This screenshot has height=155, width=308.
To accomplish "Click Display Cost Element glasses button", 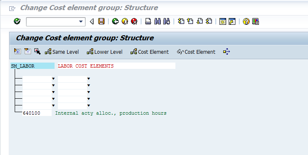I will (196, 52).
